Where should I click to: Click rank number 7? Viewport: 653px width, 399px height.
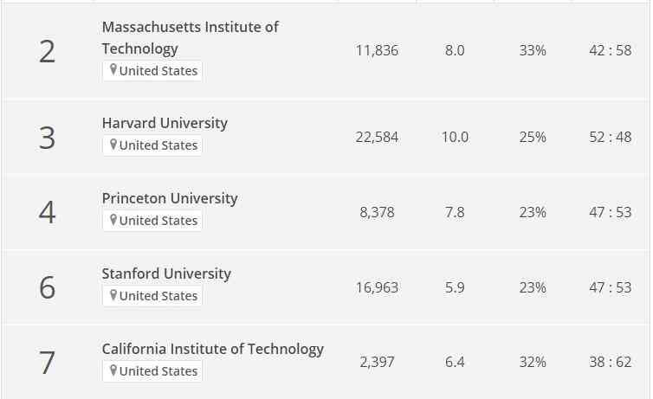click(x=47, y=364)
